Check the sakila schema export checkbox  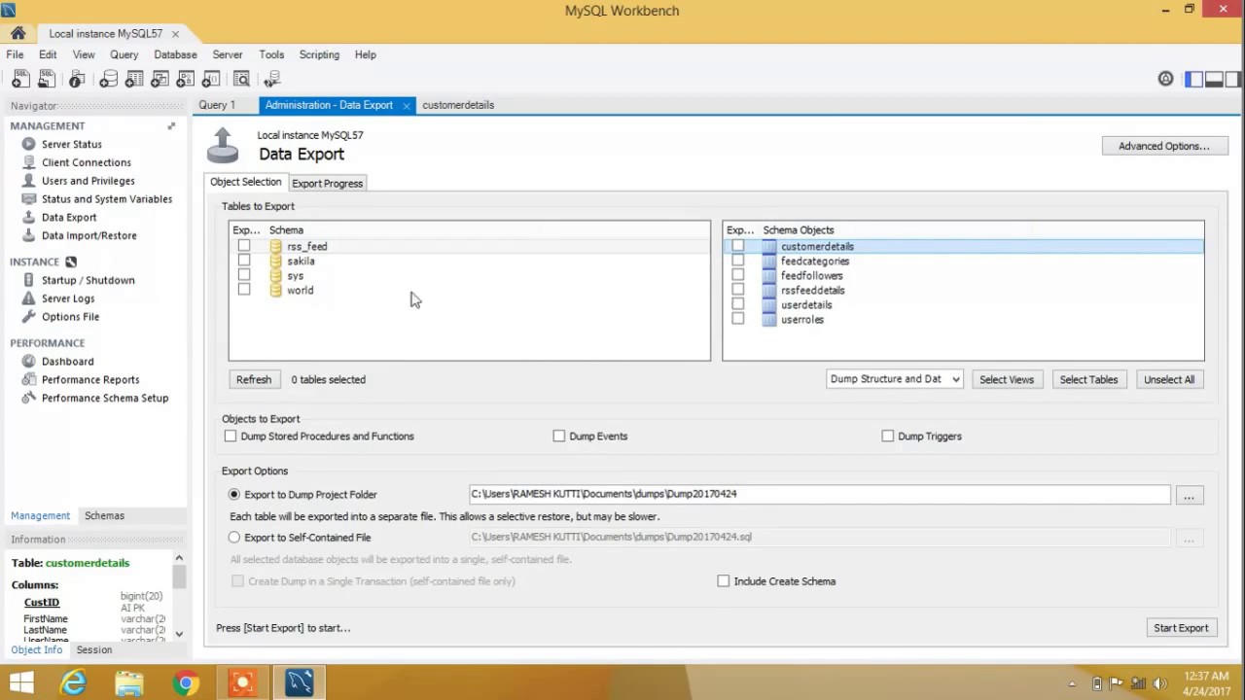244,262
